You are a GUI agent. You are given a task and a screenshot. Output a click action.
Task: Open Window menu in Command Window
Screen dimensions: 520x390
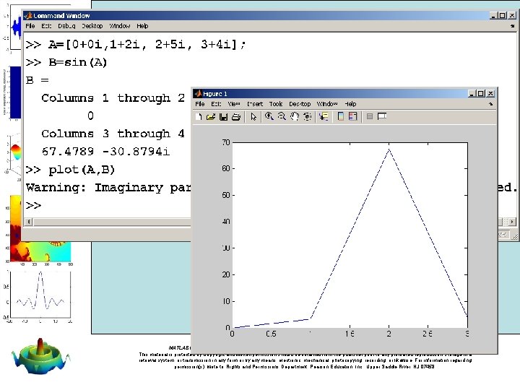120,26
